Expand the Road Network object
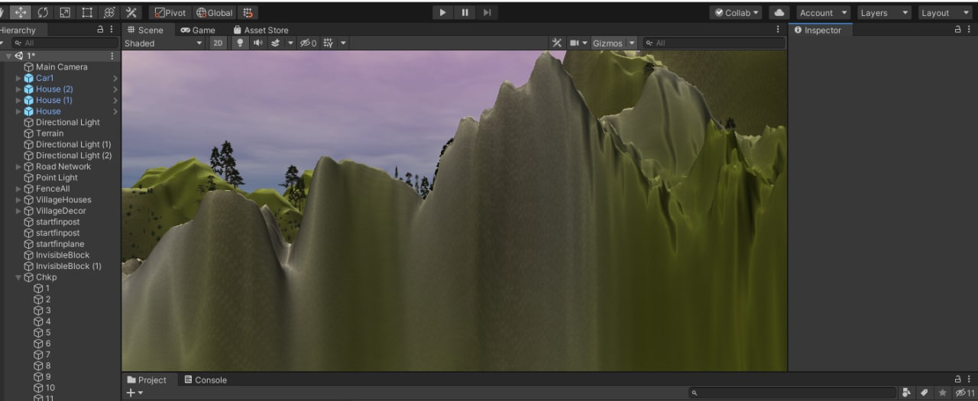The image size is (978, 401). click(19, 167)
